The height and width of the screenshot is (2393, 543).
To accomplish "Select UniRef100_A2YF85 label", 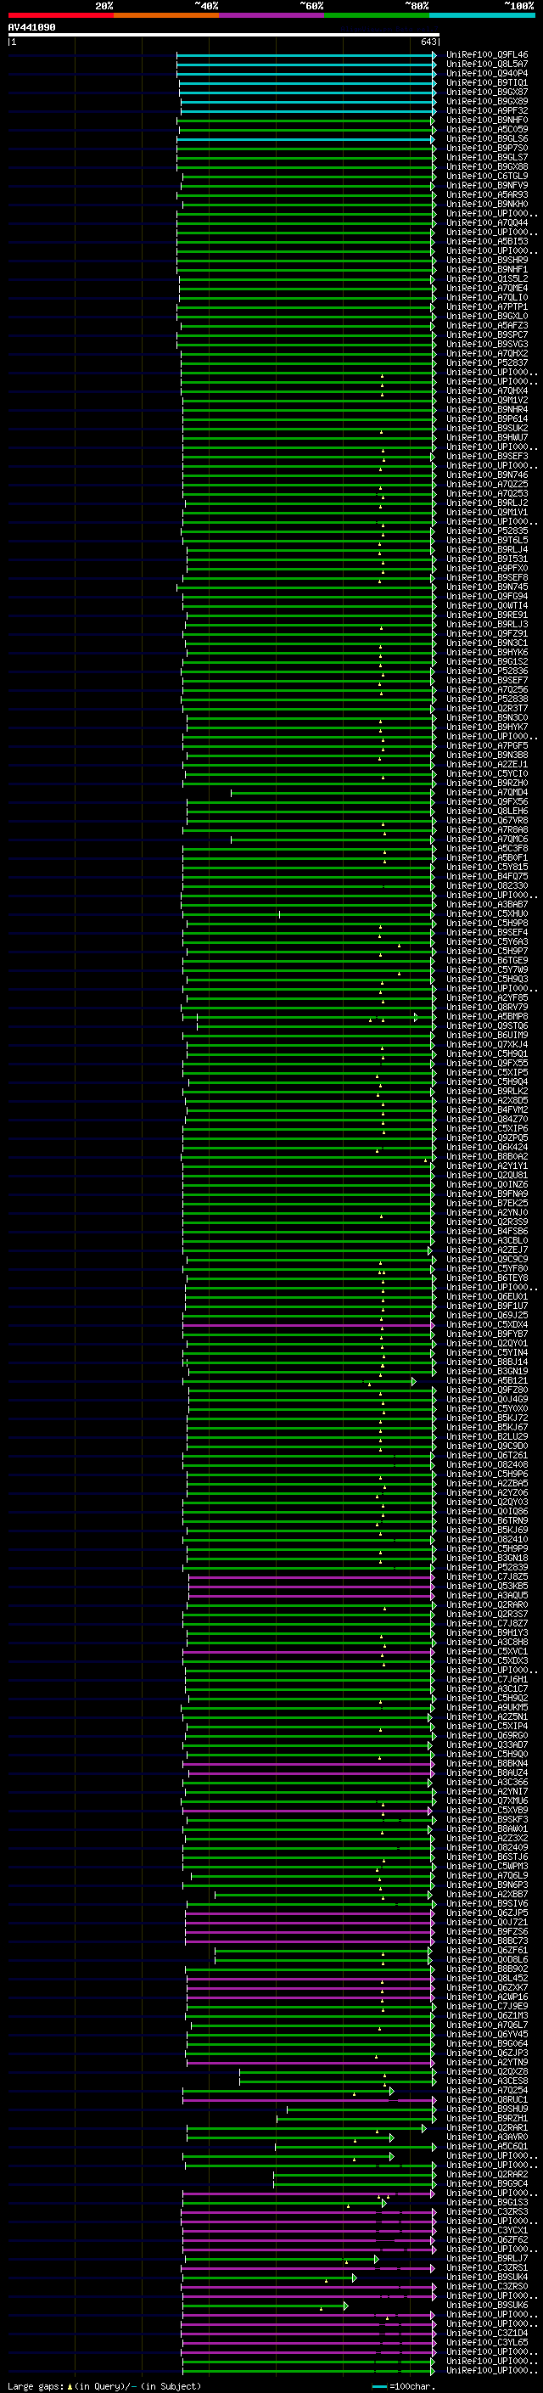I will tap(487, 997).
